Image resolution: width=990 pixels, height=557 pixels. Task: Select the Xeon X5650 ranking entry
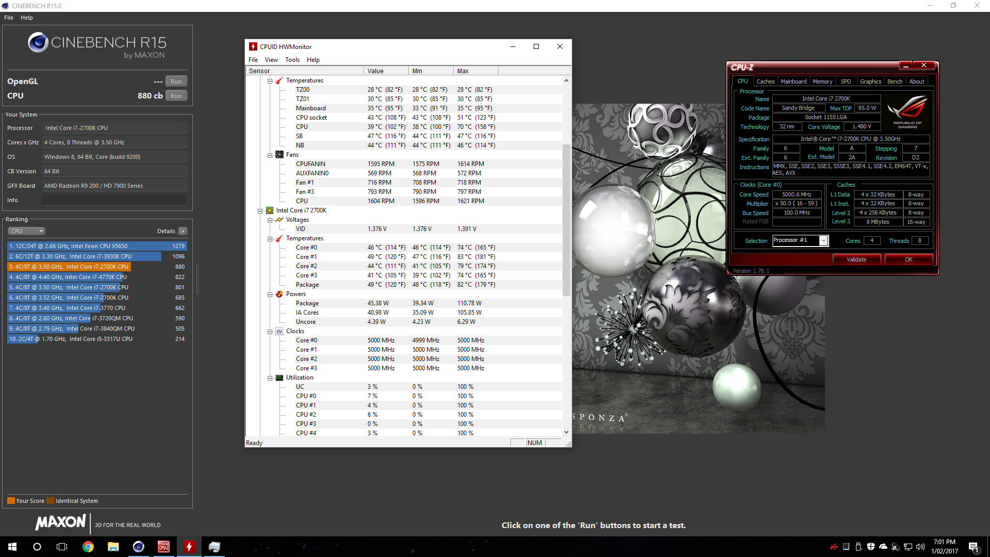pos(97,246)
